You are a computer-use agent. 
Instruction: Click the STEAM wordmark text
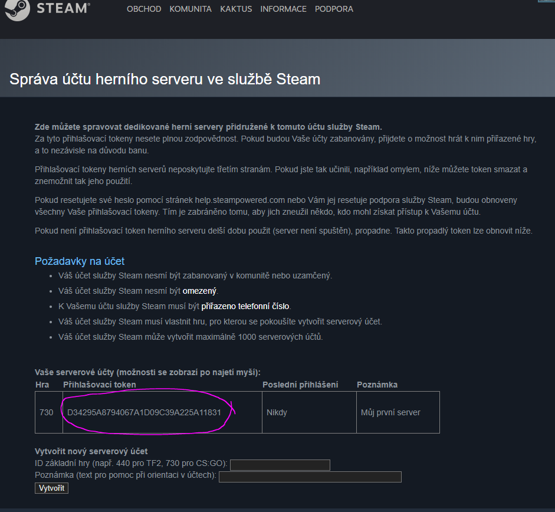pos(63,8)
